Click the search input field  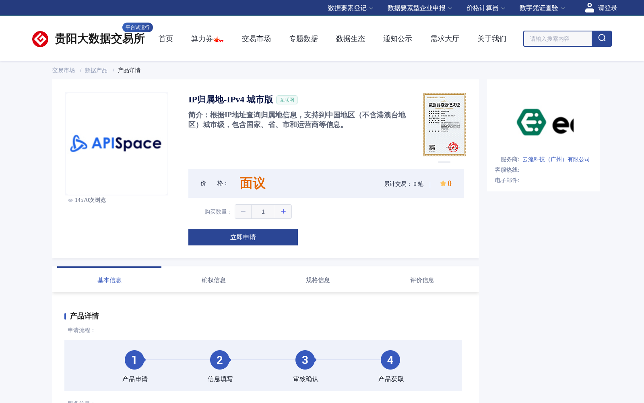pos(558,39)
